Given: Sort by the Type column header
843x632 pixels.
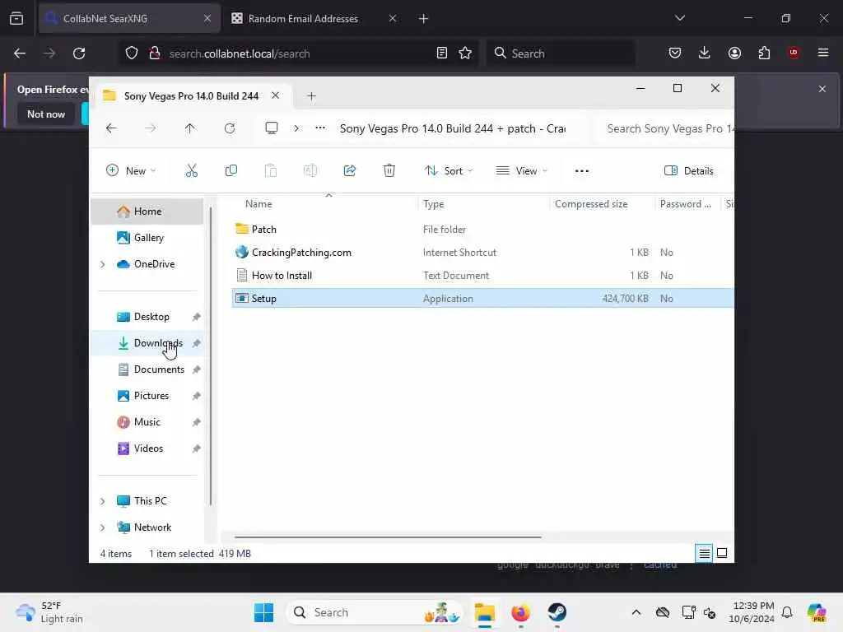Looking at the screenshot, I should pyautogui.click(x=433, y=204).
